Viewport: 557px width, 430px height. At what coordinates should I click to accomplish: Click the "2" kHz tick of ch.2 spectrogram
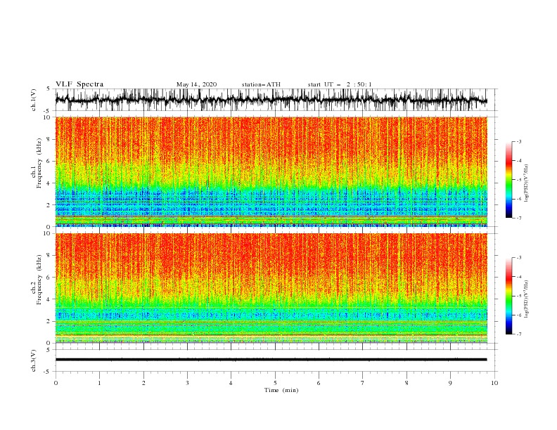coord(49,321)
